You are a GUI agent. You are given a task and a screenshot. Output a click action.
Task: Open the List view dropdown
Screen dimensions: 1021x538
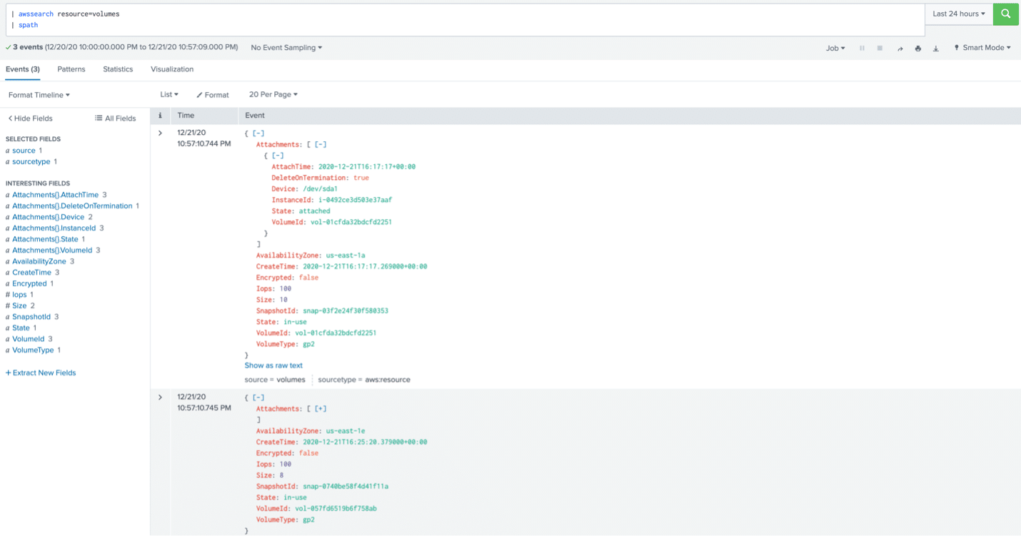169,94
